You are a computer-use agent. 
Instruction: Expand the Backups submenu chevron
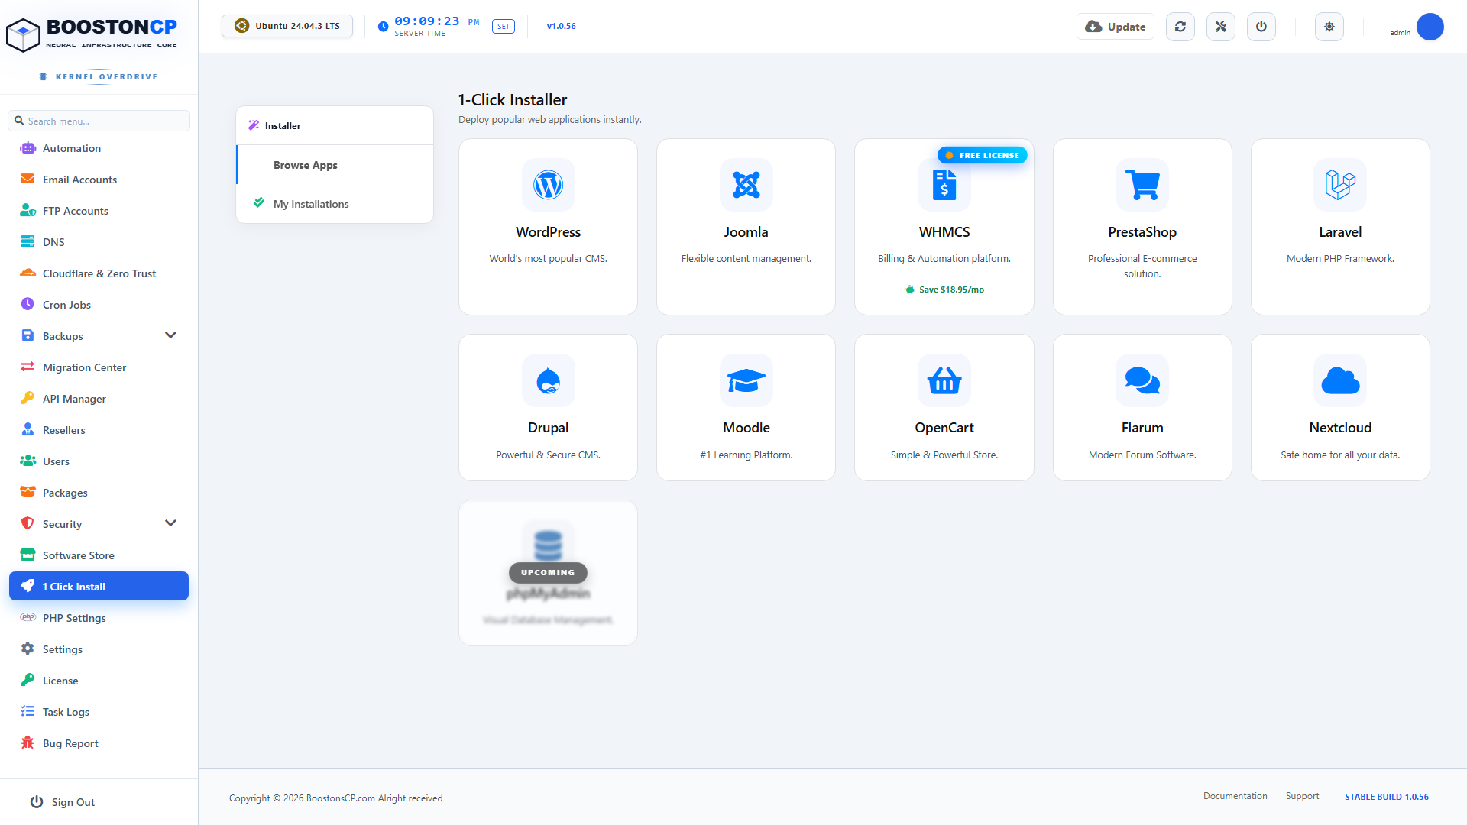170,335
